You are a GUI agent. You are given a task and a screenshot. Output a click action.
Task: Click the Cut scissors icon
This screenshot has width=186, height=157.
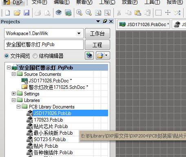click(119, 13)
